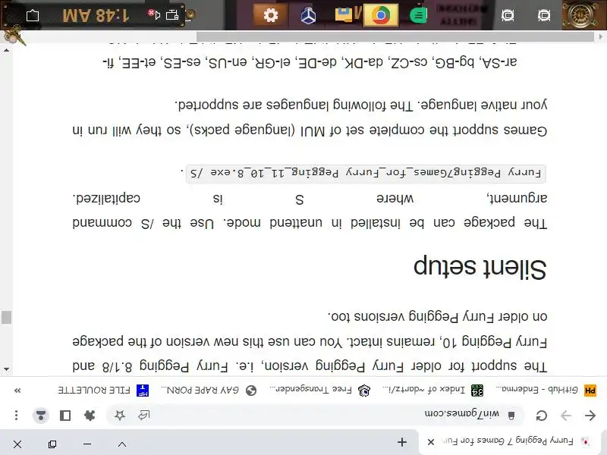
Task: Open the 3D cube app on taskbar
Action: point(308,16)
